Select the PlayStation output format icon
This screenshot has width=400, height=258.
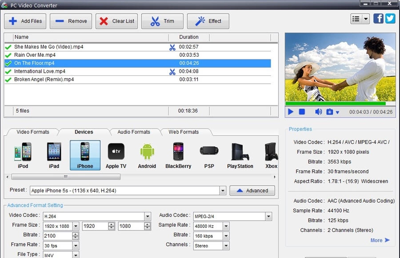(x=240, y=153)
